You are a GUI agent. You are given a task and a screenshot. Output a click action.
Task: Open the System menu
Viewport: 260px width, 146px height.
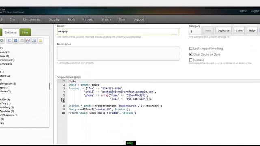click(106, 19)
